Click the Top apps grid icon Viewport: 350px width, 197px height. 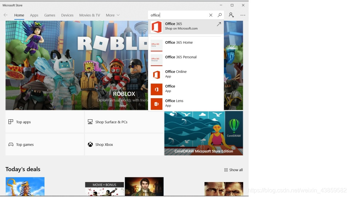pos(11,122)
